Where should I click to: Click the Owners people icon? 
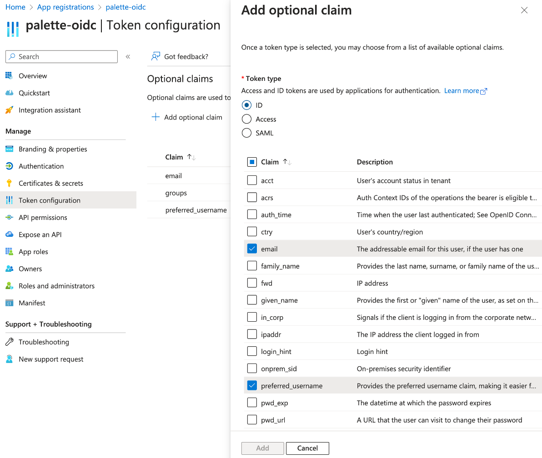tap(10, 269)
